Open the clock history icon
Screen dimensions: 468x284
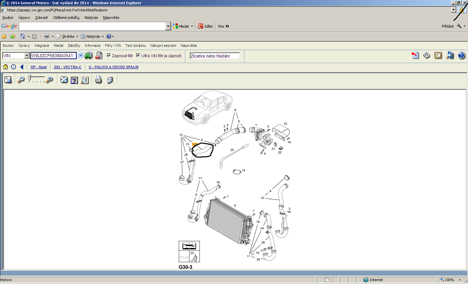[x=13, y=67]
